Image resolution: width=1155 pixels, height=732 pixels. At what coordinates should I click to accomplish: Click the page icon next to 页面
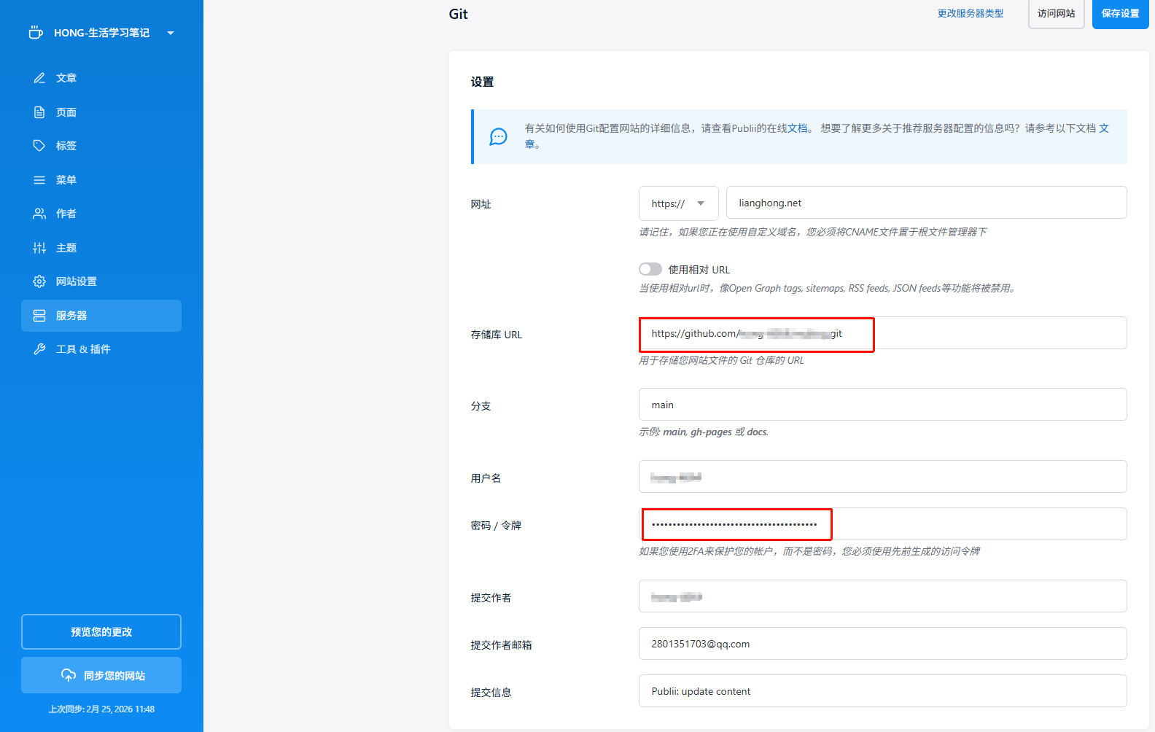tap(39, 112)
